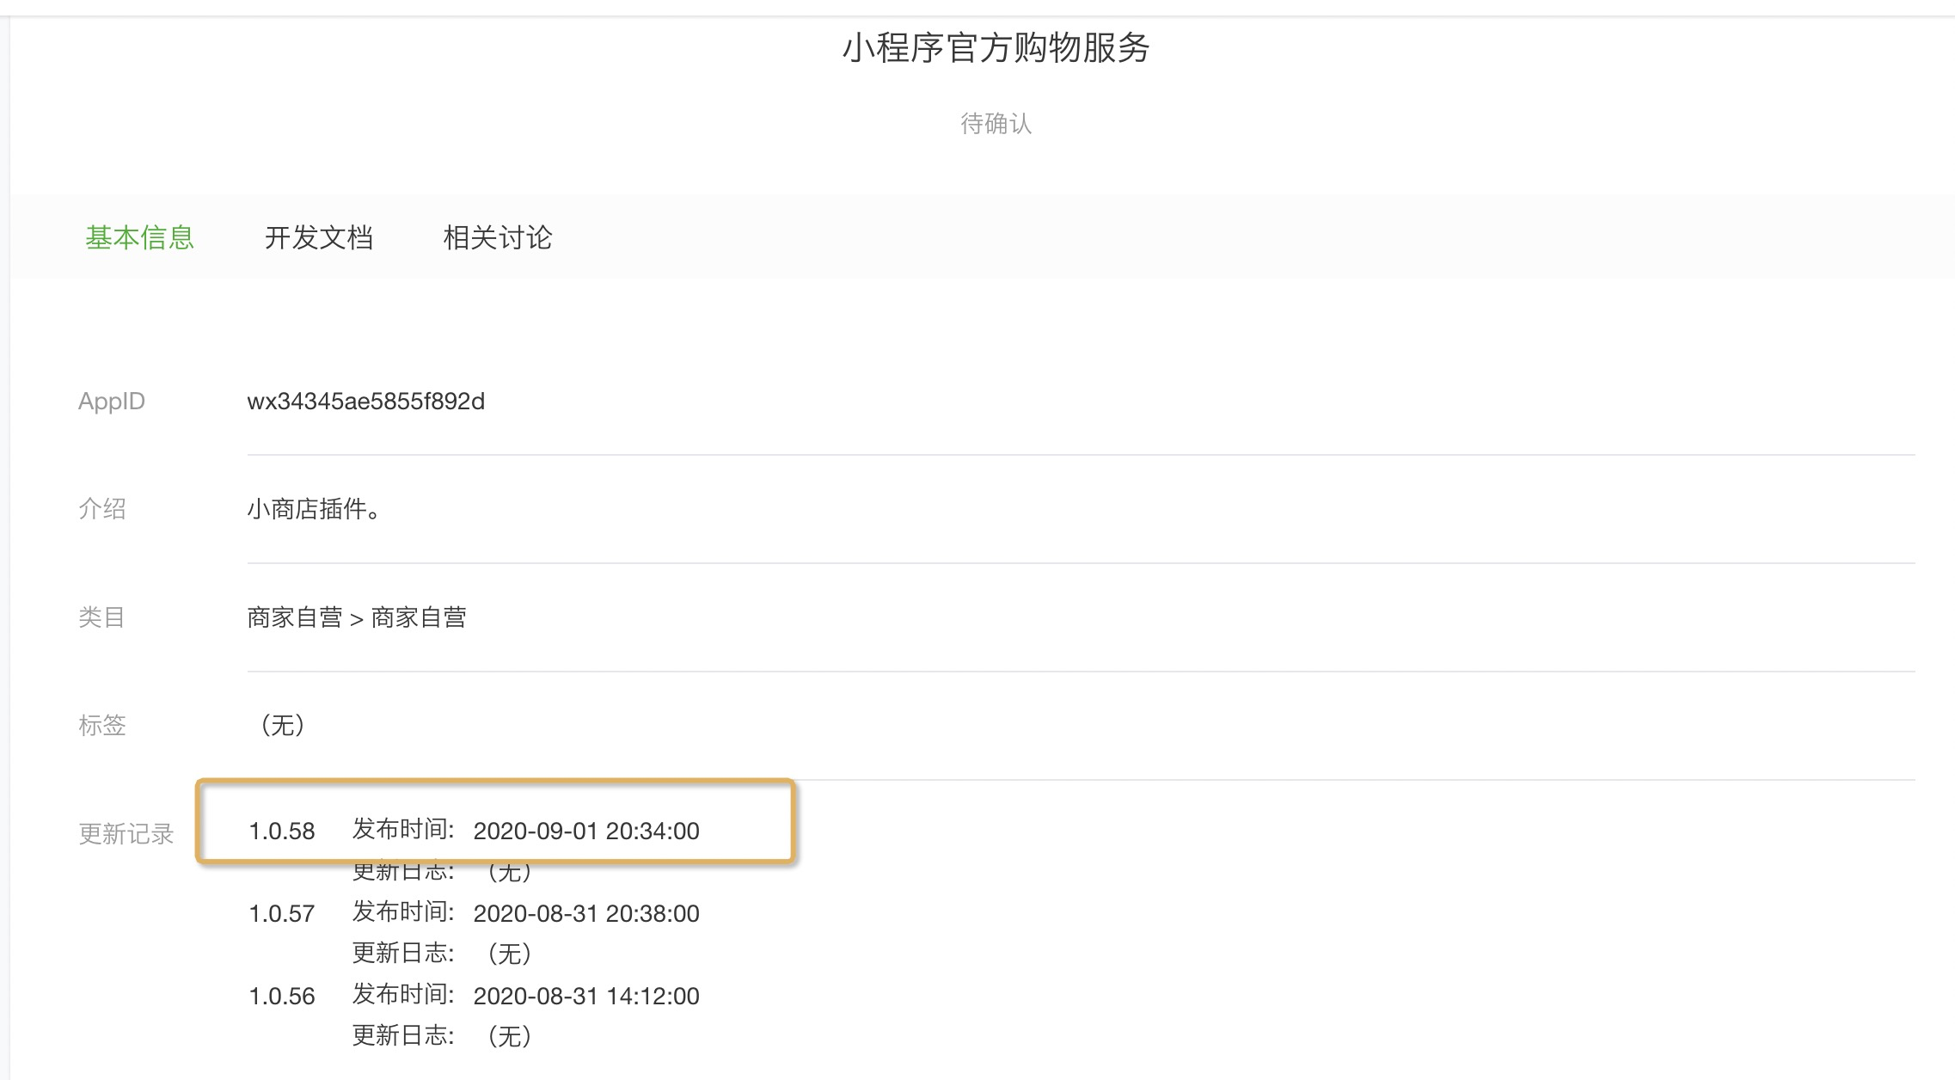Click the AppID value wx34345ae5855f892d

click(x=365, y=402)
